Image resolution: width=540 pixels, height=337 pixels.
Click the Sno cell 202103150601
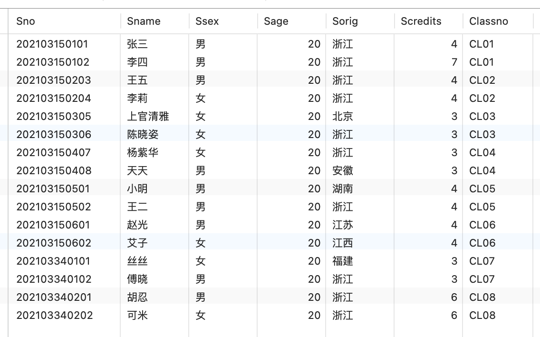[53, 225]
